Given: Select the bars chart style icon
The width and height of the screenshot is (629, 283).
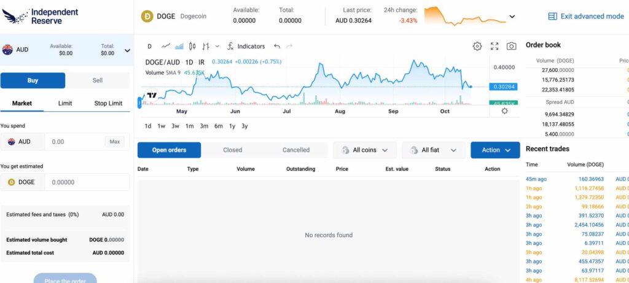Looking at the screenshot, I should pyautogui.click(x=206, y=46).
